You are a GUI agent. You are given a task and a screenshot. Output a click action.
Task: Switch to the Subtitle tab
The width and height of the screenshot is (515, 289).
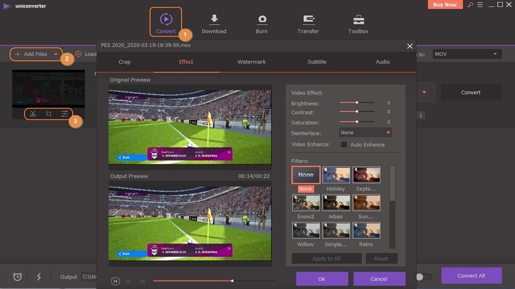(x=317, y=62)
